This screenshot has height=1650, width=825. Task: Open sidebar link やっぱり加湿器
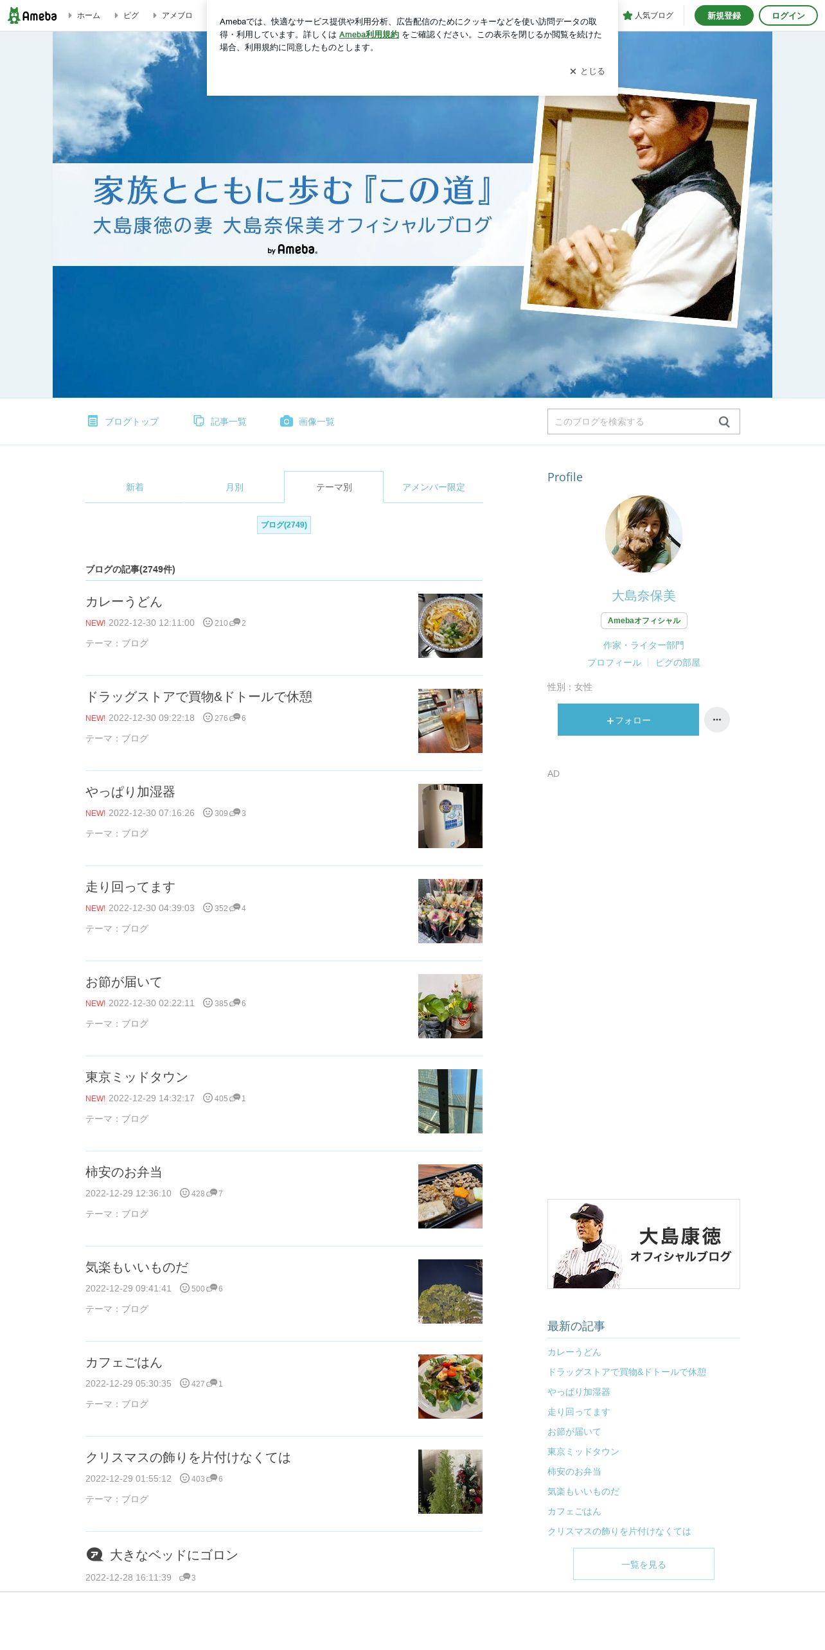[x=579, y=1392]
